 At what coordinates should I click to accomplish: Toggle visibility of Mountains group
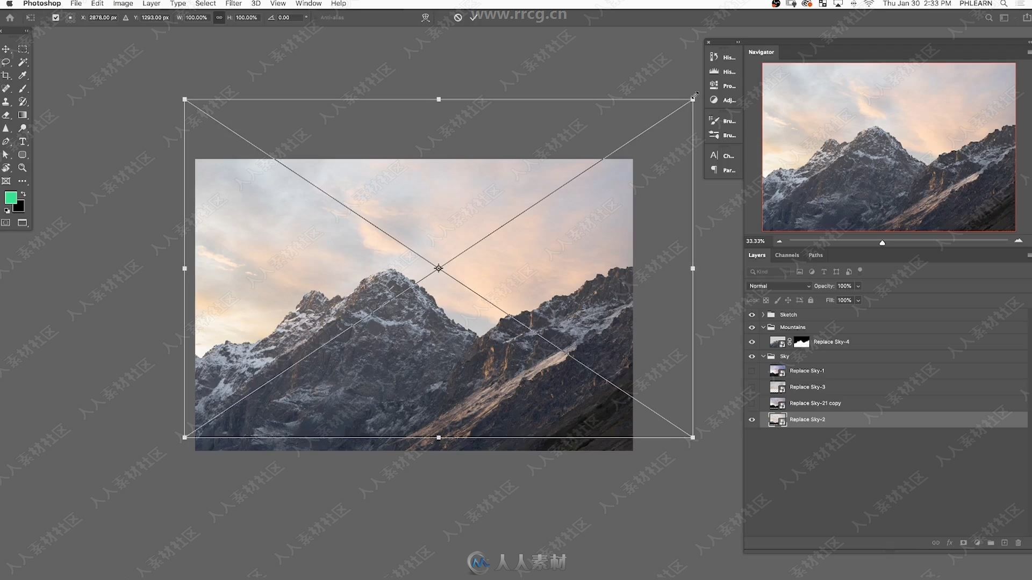click(x=751, y=327)
